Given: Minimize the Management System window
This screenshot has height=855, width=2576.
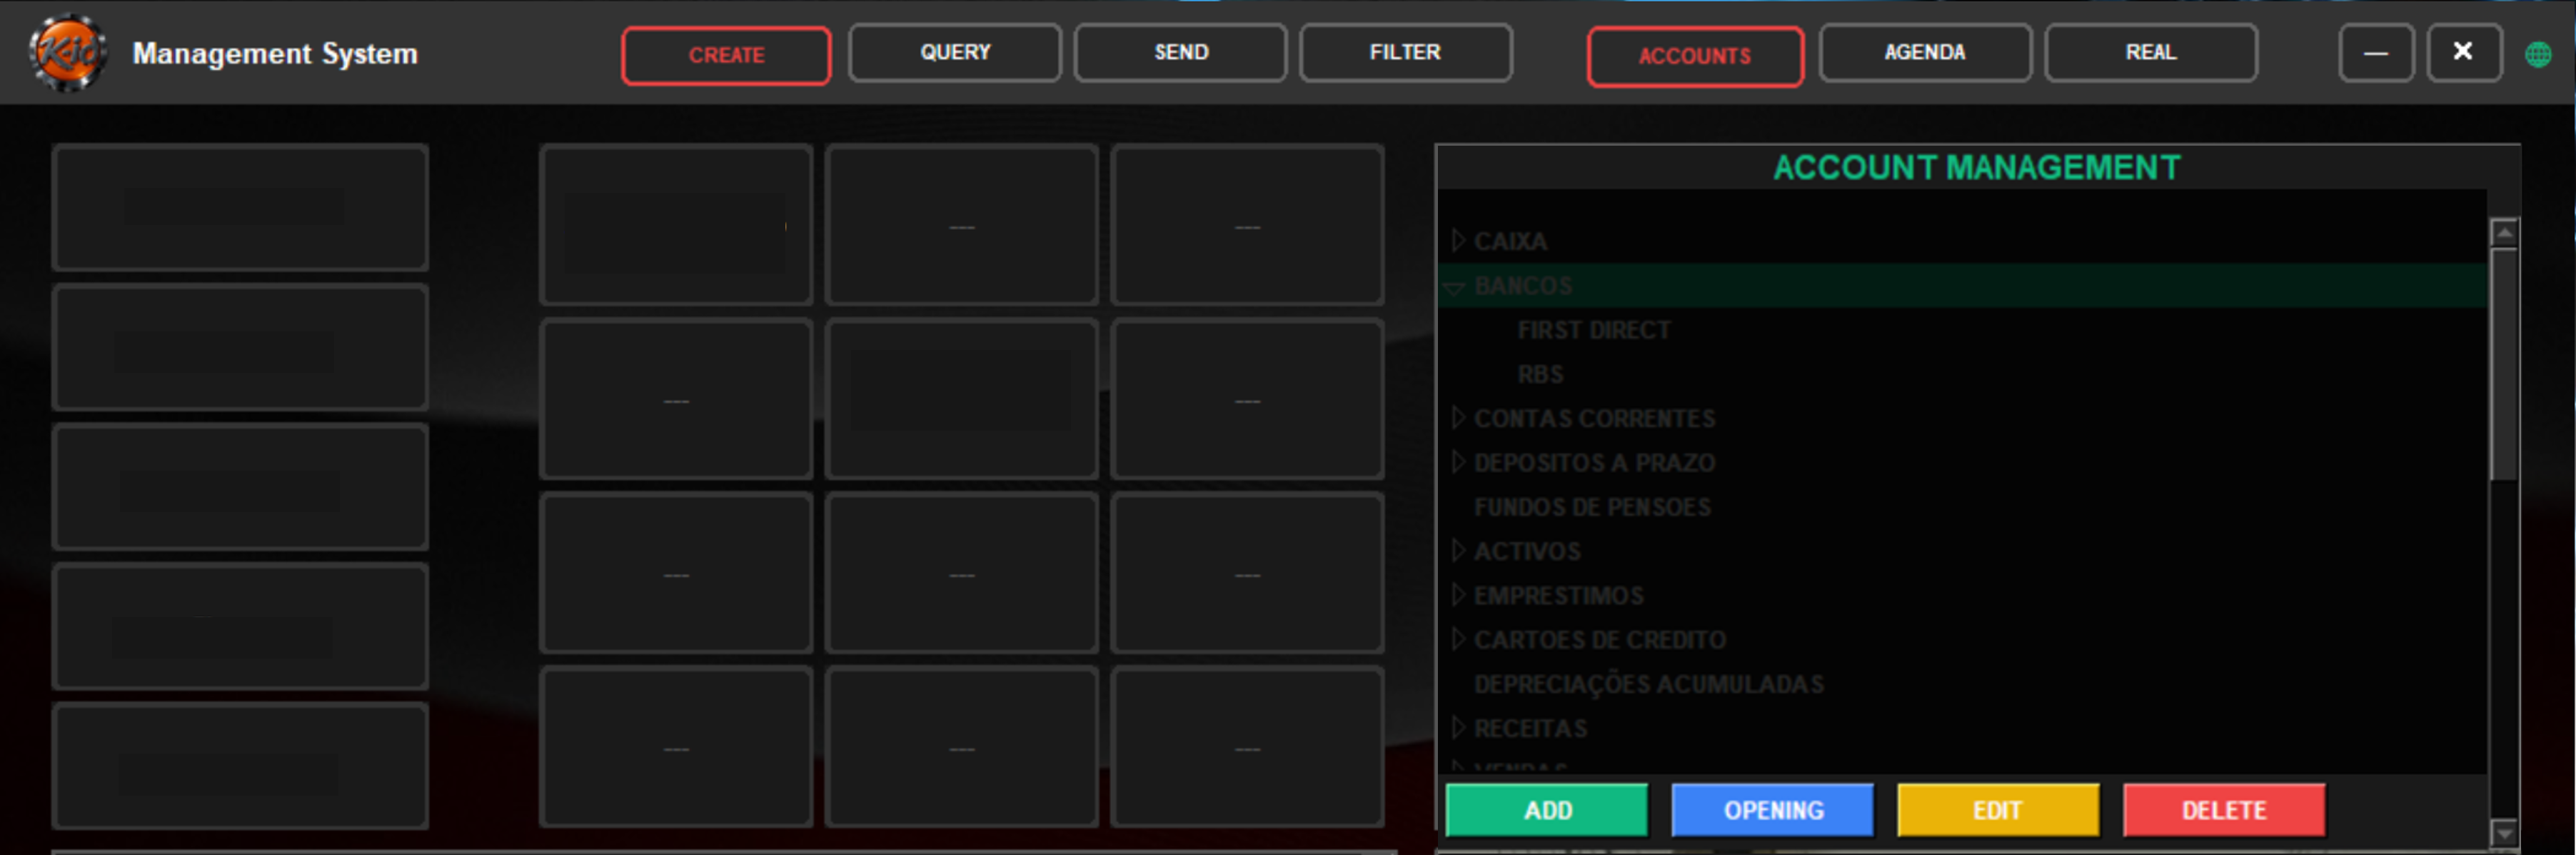Looking at the screenshot, I should pyautogui.click(x=2376, y=53).
